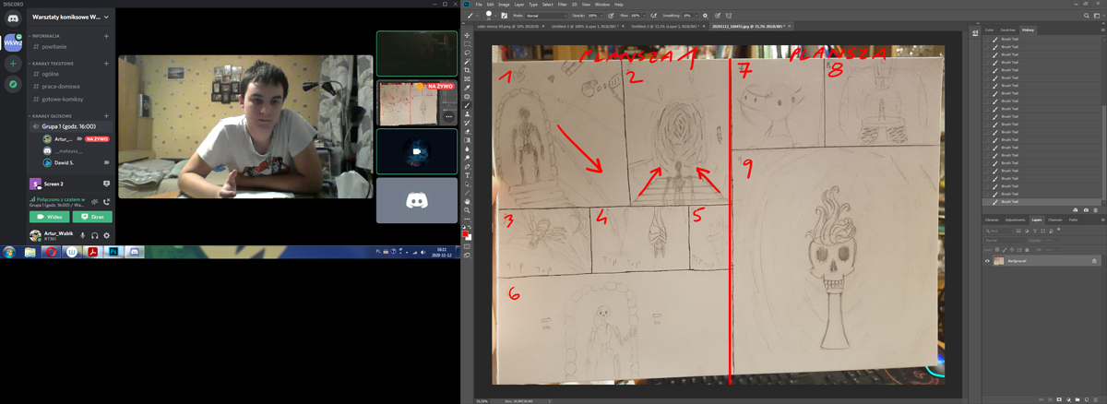Open Smoothing value dropdown in options bar
1107x404 pixels.
(x=696, y=16)
